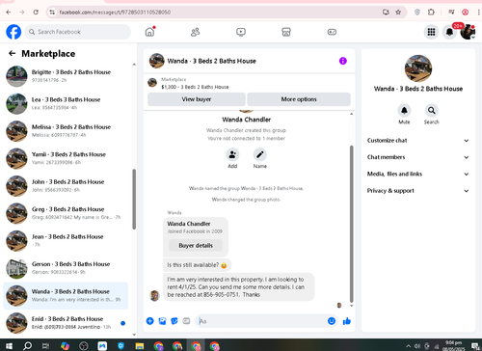Click the More options button
This screenshot has height=351, width=482.
tap(299, 99)
